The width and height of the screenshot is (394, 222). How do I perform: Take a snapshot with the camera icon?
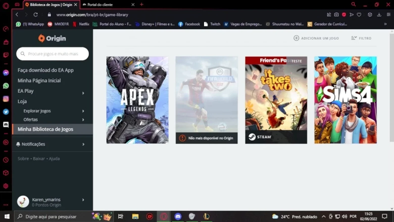click(x=336, y=15)
